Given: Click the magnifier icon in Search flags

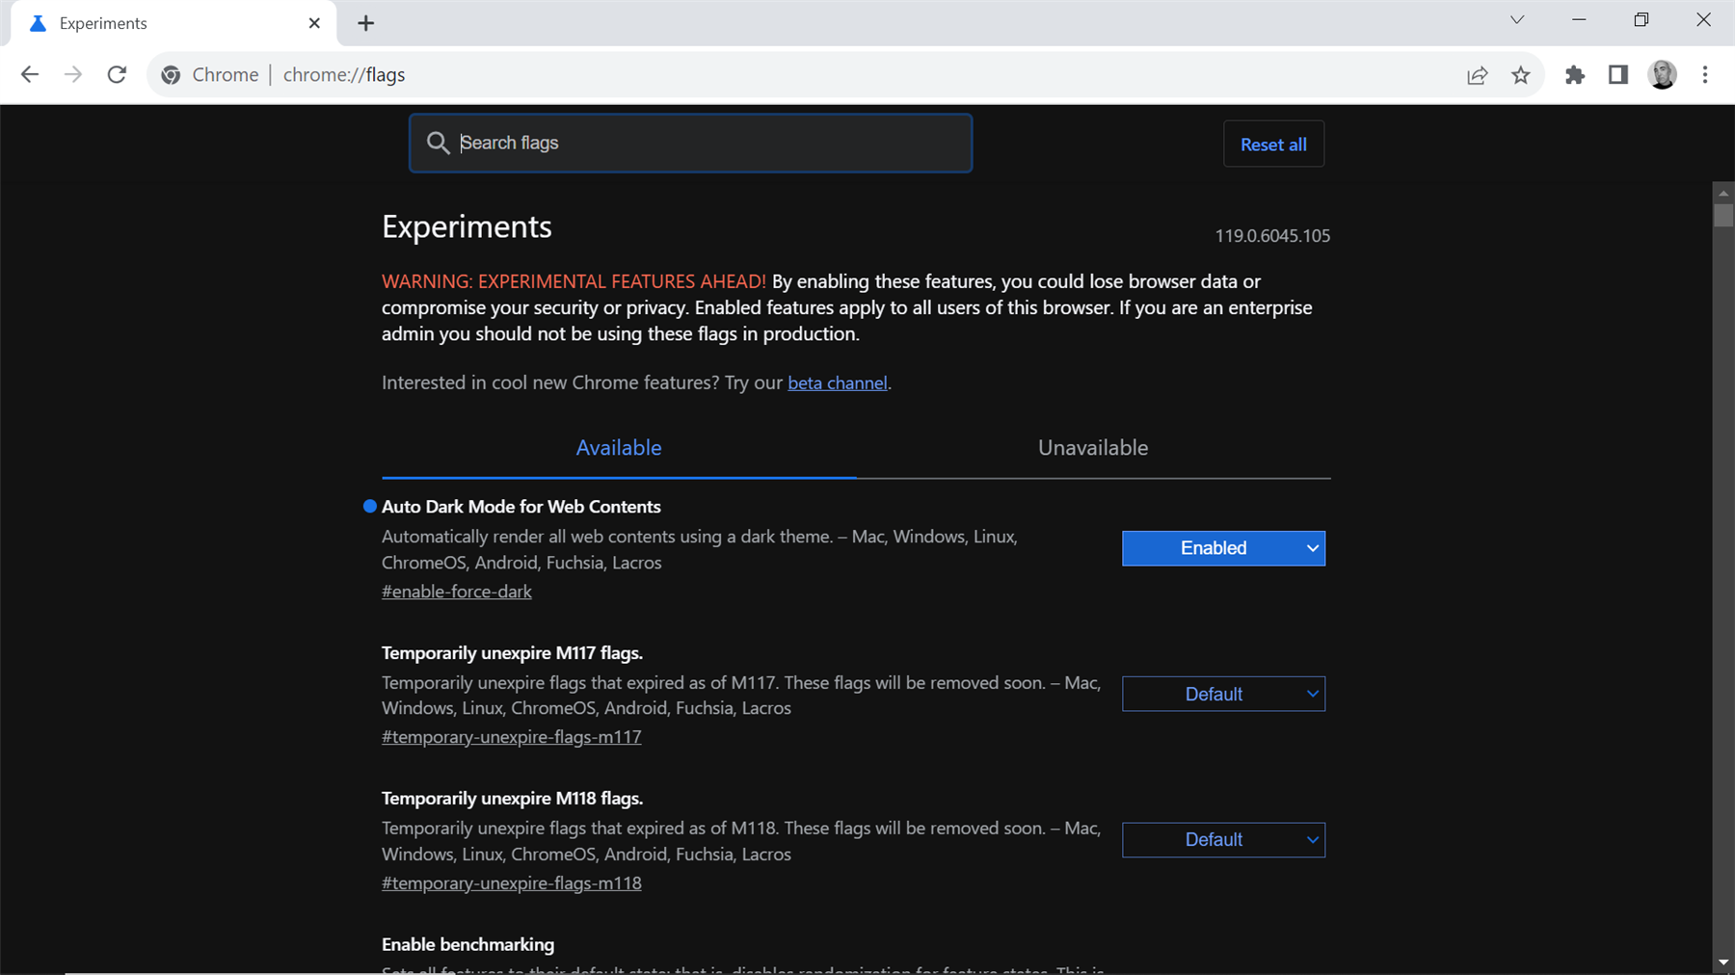Looking at the screenshot, I should (438, 144).
